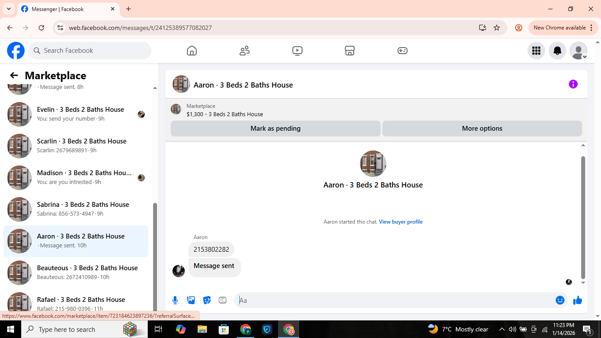The image size is (601, 338).
Task: Record a voice clip with microphone icon
Action: (175, 300)
